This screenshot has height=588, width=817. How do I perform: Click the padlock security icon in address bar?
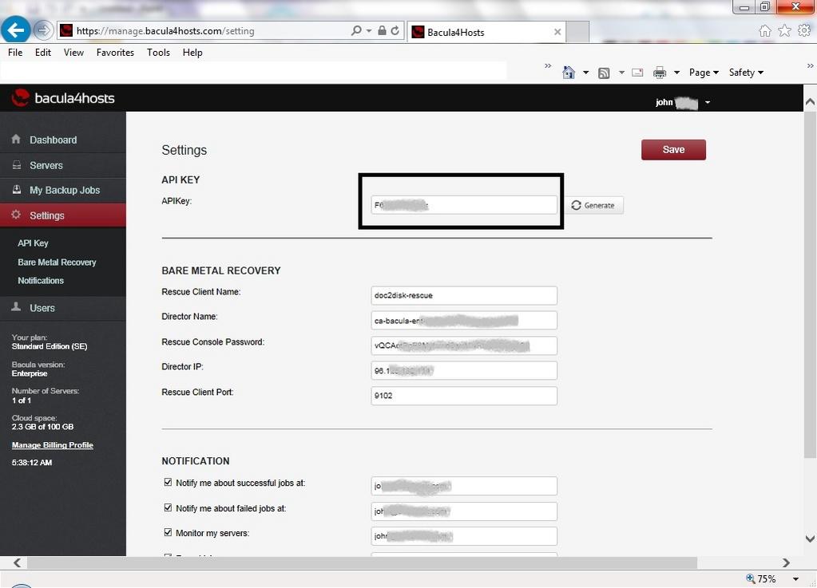[382, 30]
